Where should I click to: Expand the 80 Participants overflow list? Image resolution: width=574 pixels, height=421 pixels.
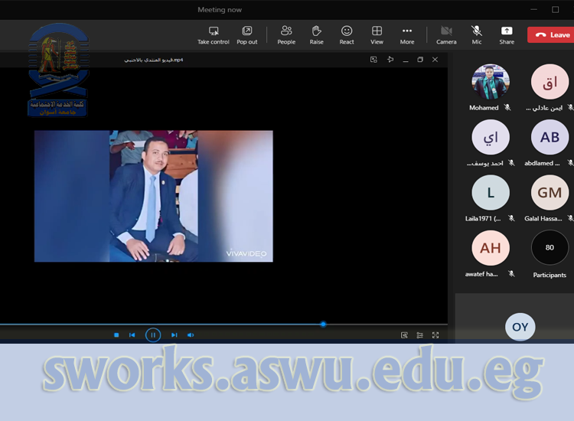[550, 248]
